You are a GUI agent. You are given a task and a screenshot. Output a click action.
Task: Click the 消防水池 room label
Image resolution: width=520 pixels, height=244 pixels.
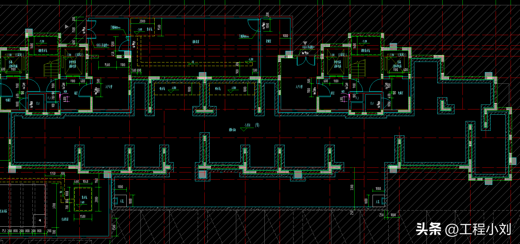pyautogui.click(x=232, y=130)
